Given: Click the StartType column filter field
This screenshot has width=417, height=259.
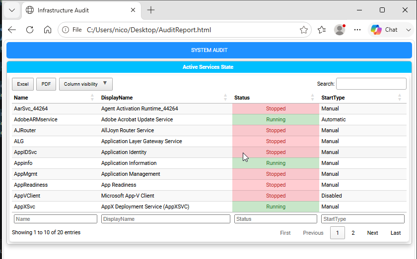Looking at the screenshot, I should pos(363,219).
